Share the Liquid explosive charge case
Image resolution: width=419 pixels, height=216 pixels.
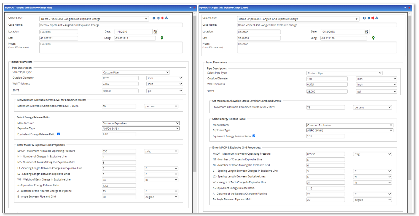(373, 18)
